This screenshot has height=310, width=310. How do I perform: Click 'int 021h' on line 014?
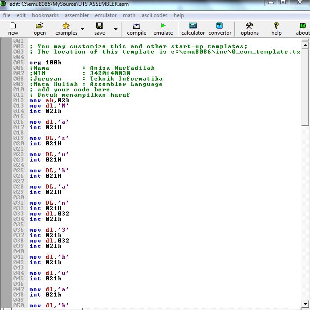[45, 111]
